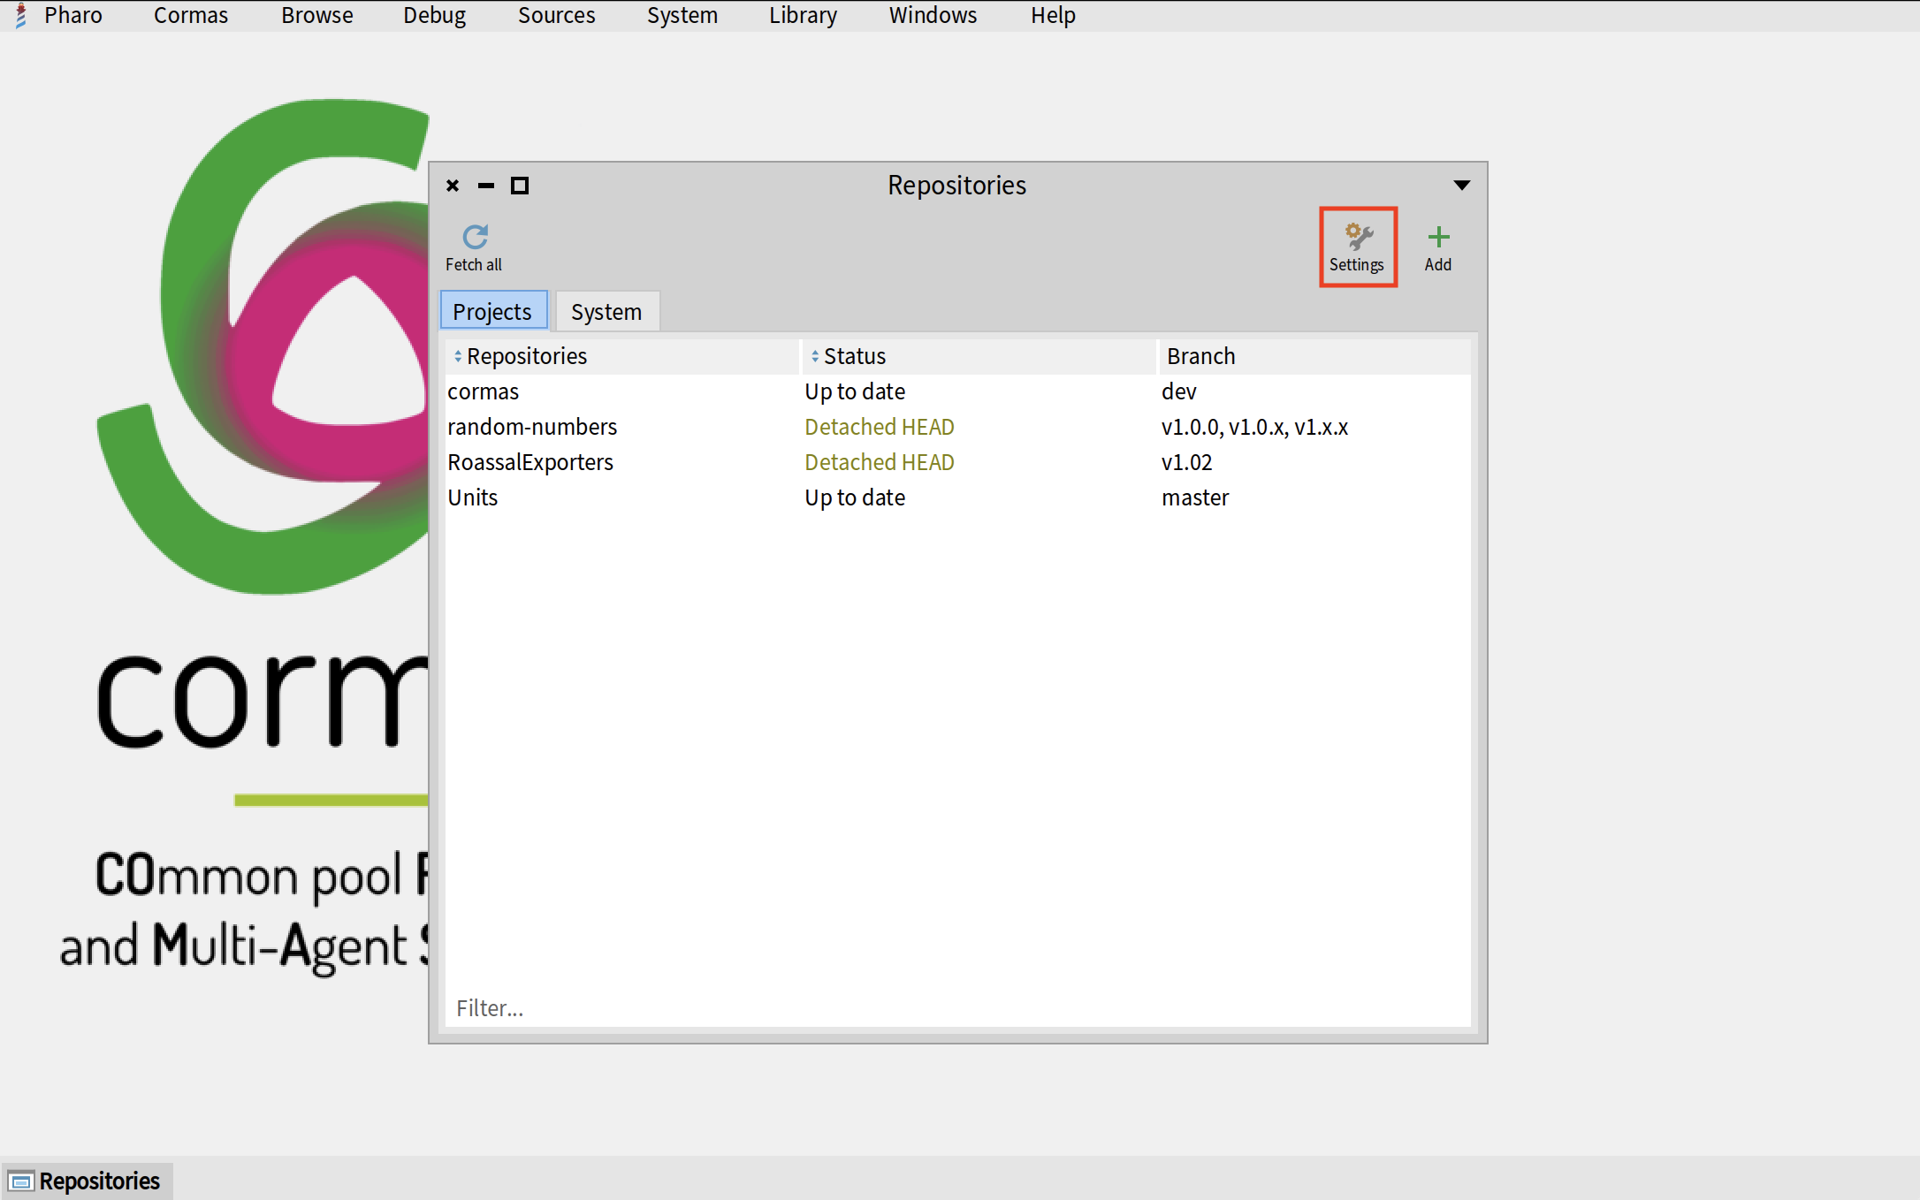Image resolution: width=1920 pixels, height=1200 pixels.
Task: Switch to the System tab
Action: 606,312
